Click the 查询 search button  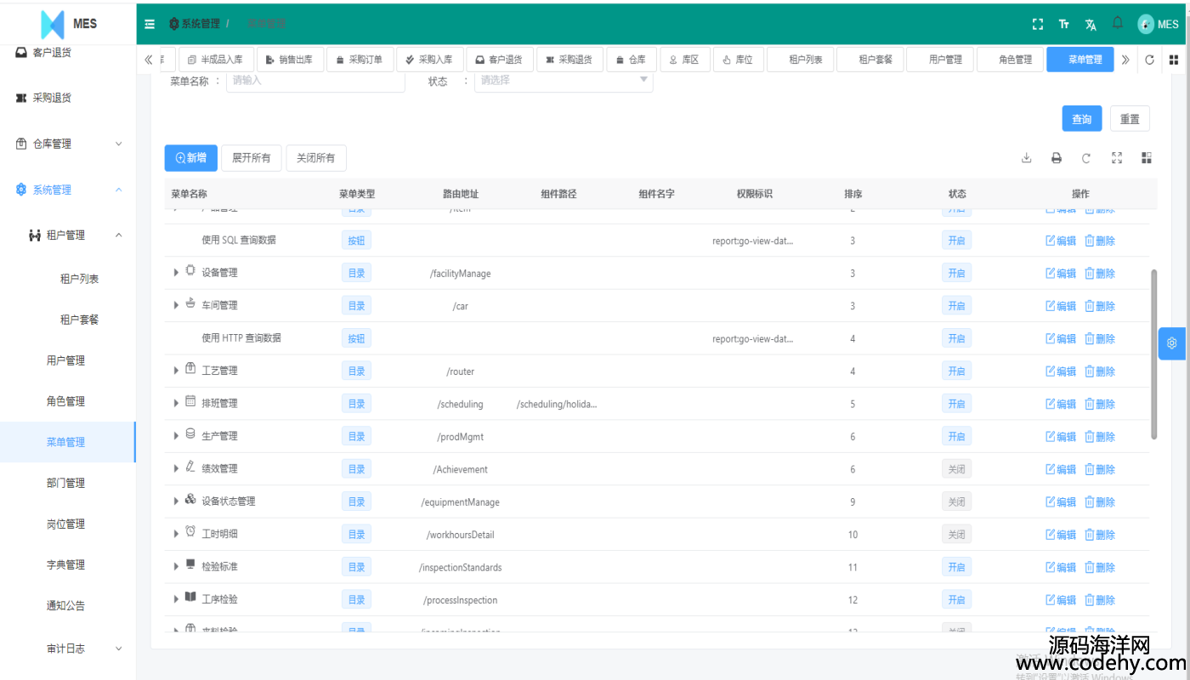click(1082, 119)
